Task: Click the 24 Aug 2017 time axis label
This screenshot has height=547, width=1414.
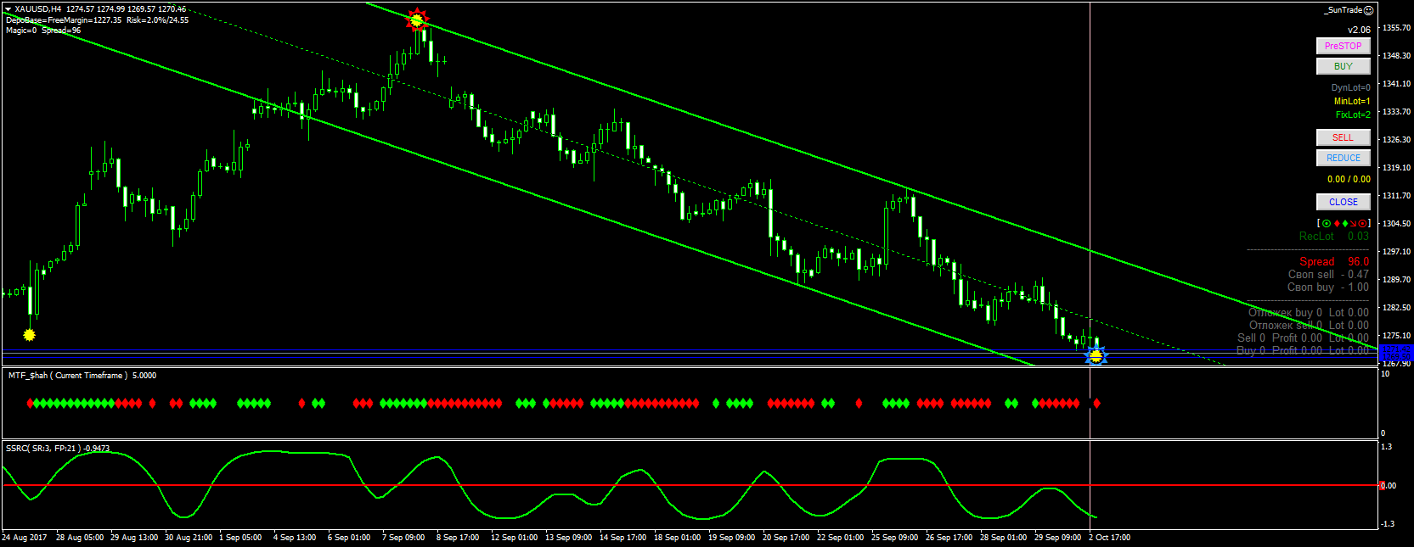Action: pos(25,538)
